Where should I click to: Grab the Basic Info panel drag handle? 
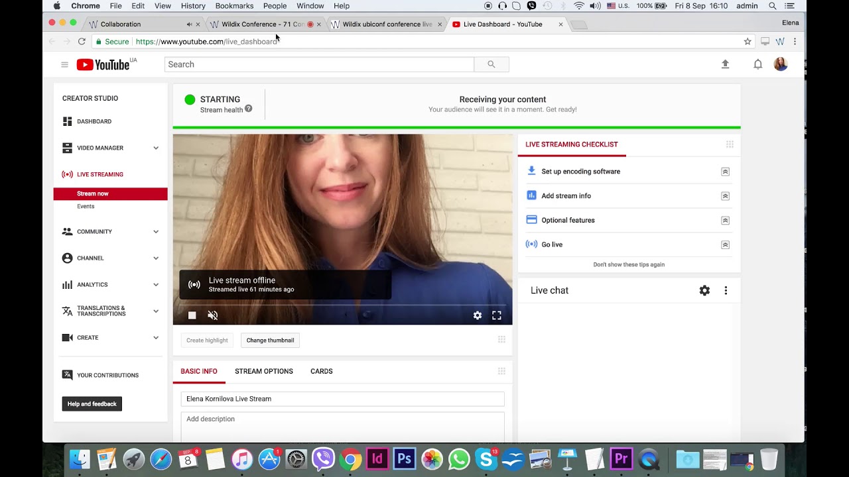(501, 371)
